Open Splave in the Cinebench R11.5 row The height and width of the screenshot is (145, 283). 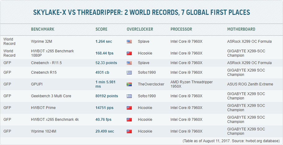click(144, 63)
